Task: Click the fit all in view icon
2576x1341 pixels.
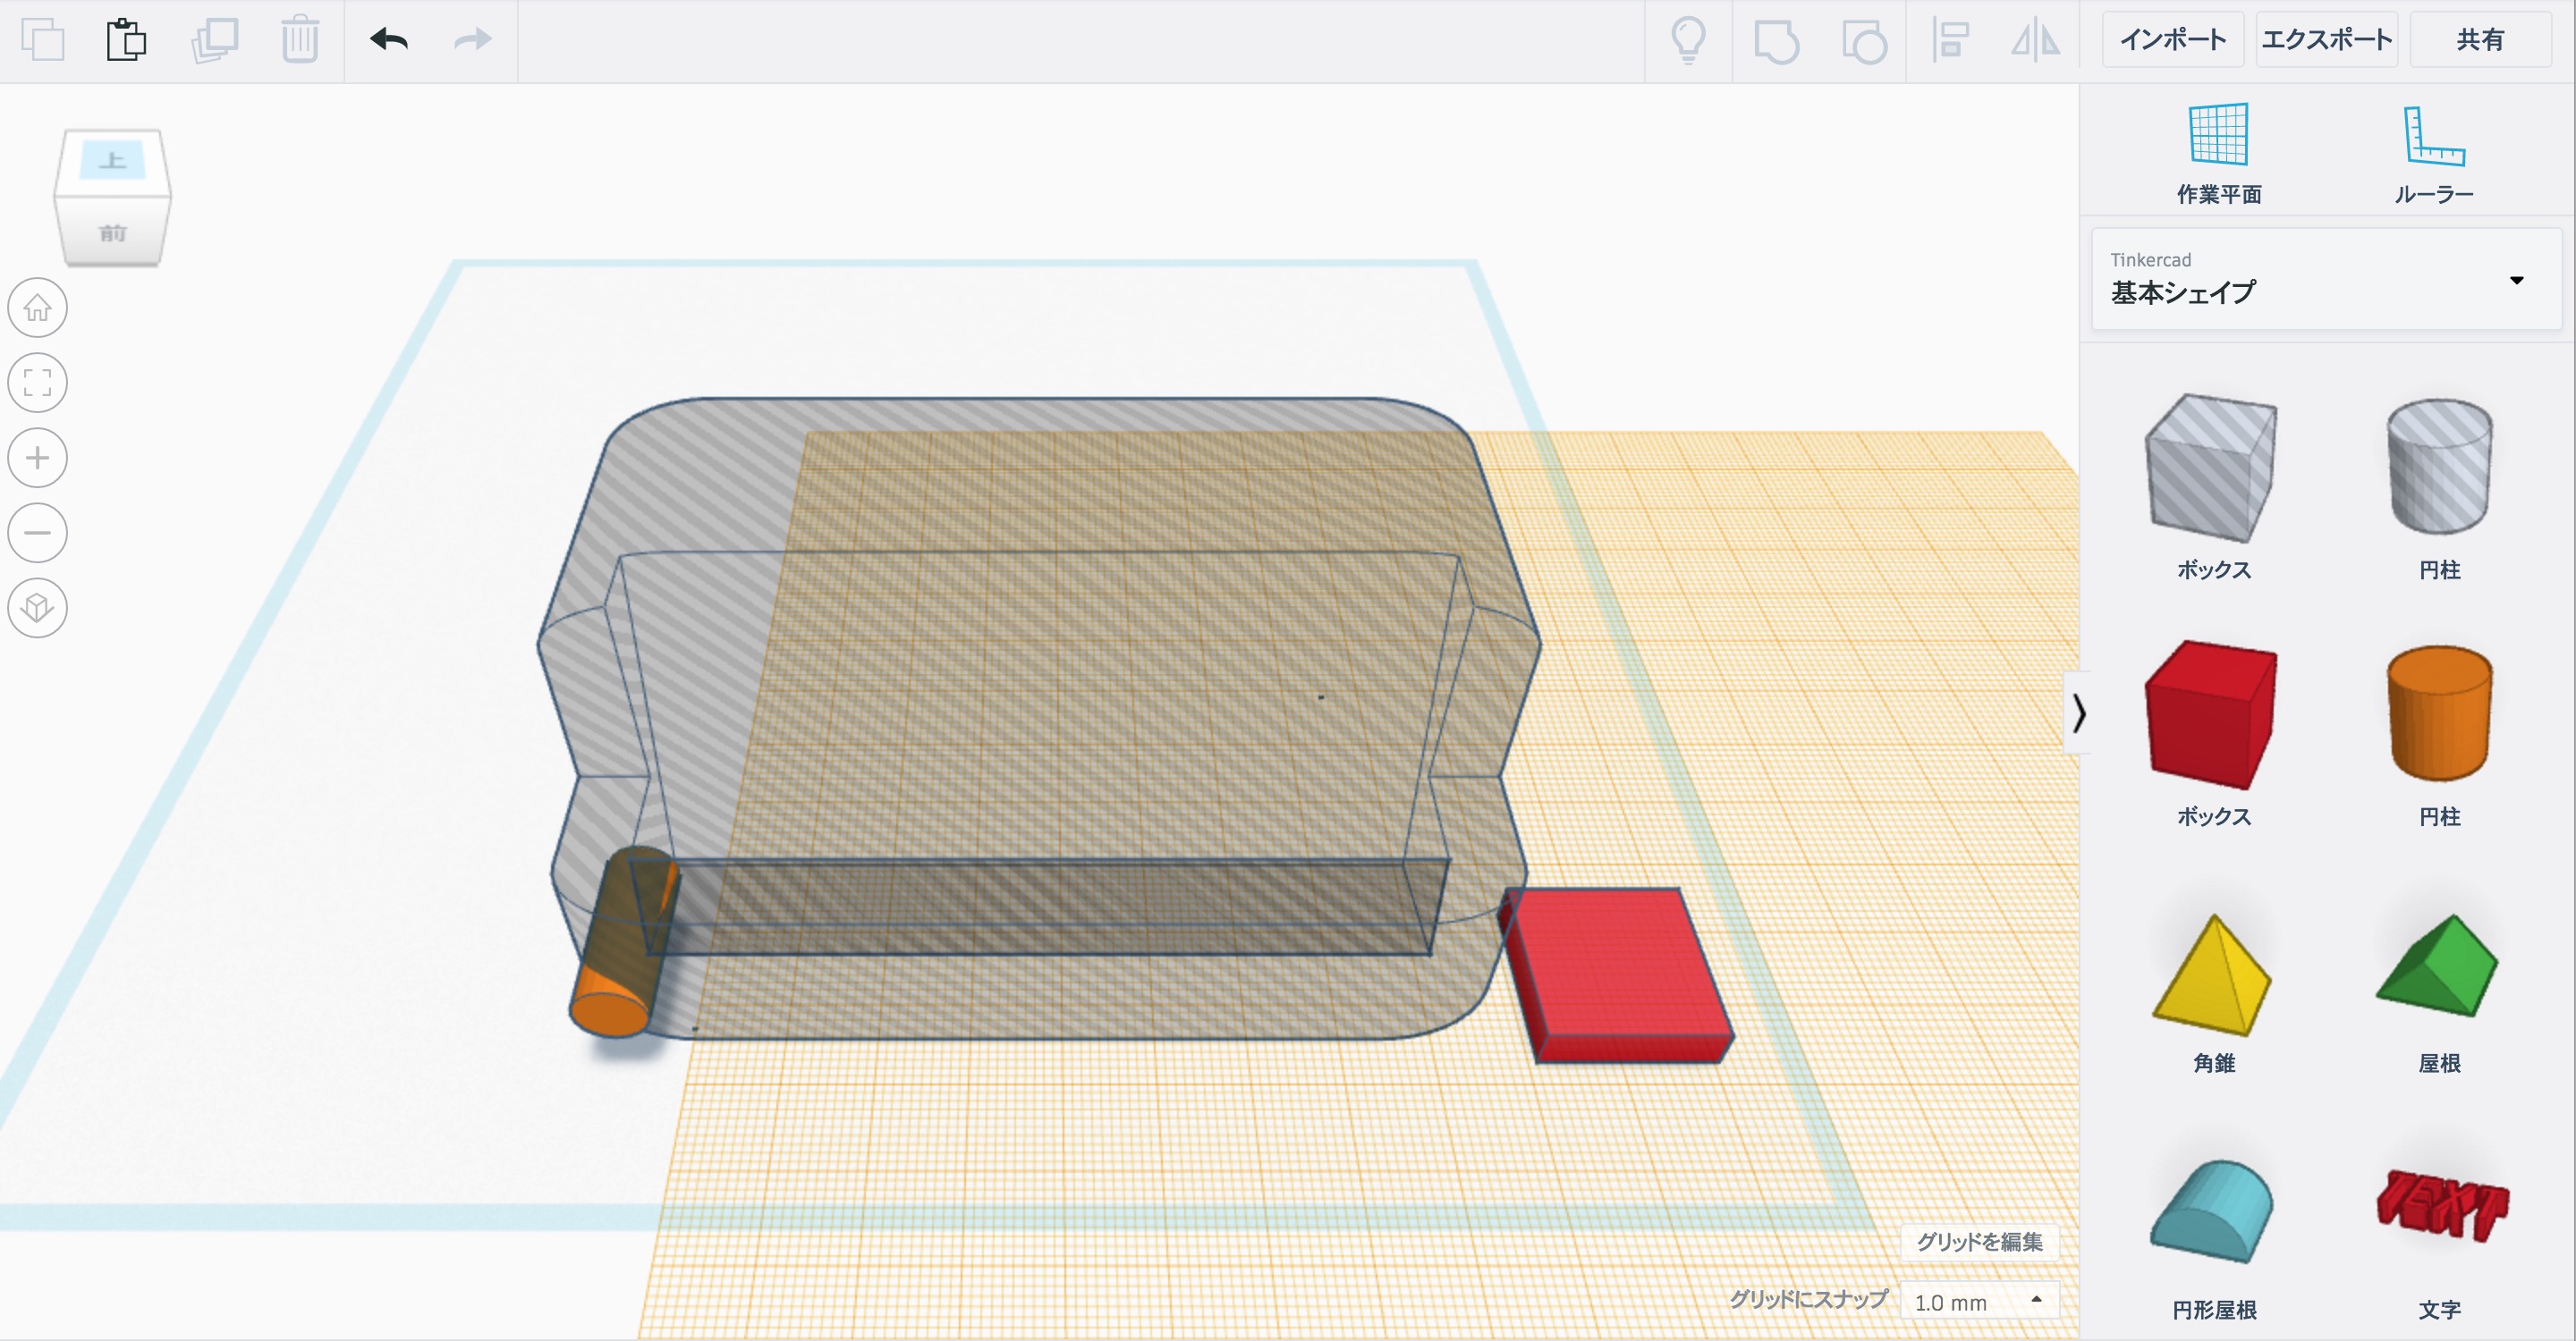Action: [38, 383]
